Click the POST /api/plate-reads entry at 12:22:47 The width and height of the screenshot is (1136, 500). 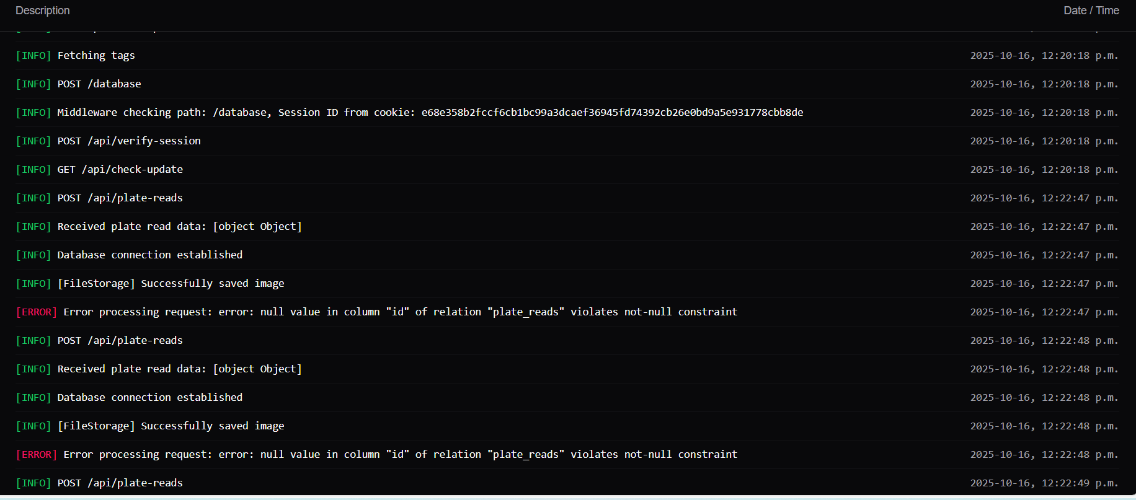[120, 198]
